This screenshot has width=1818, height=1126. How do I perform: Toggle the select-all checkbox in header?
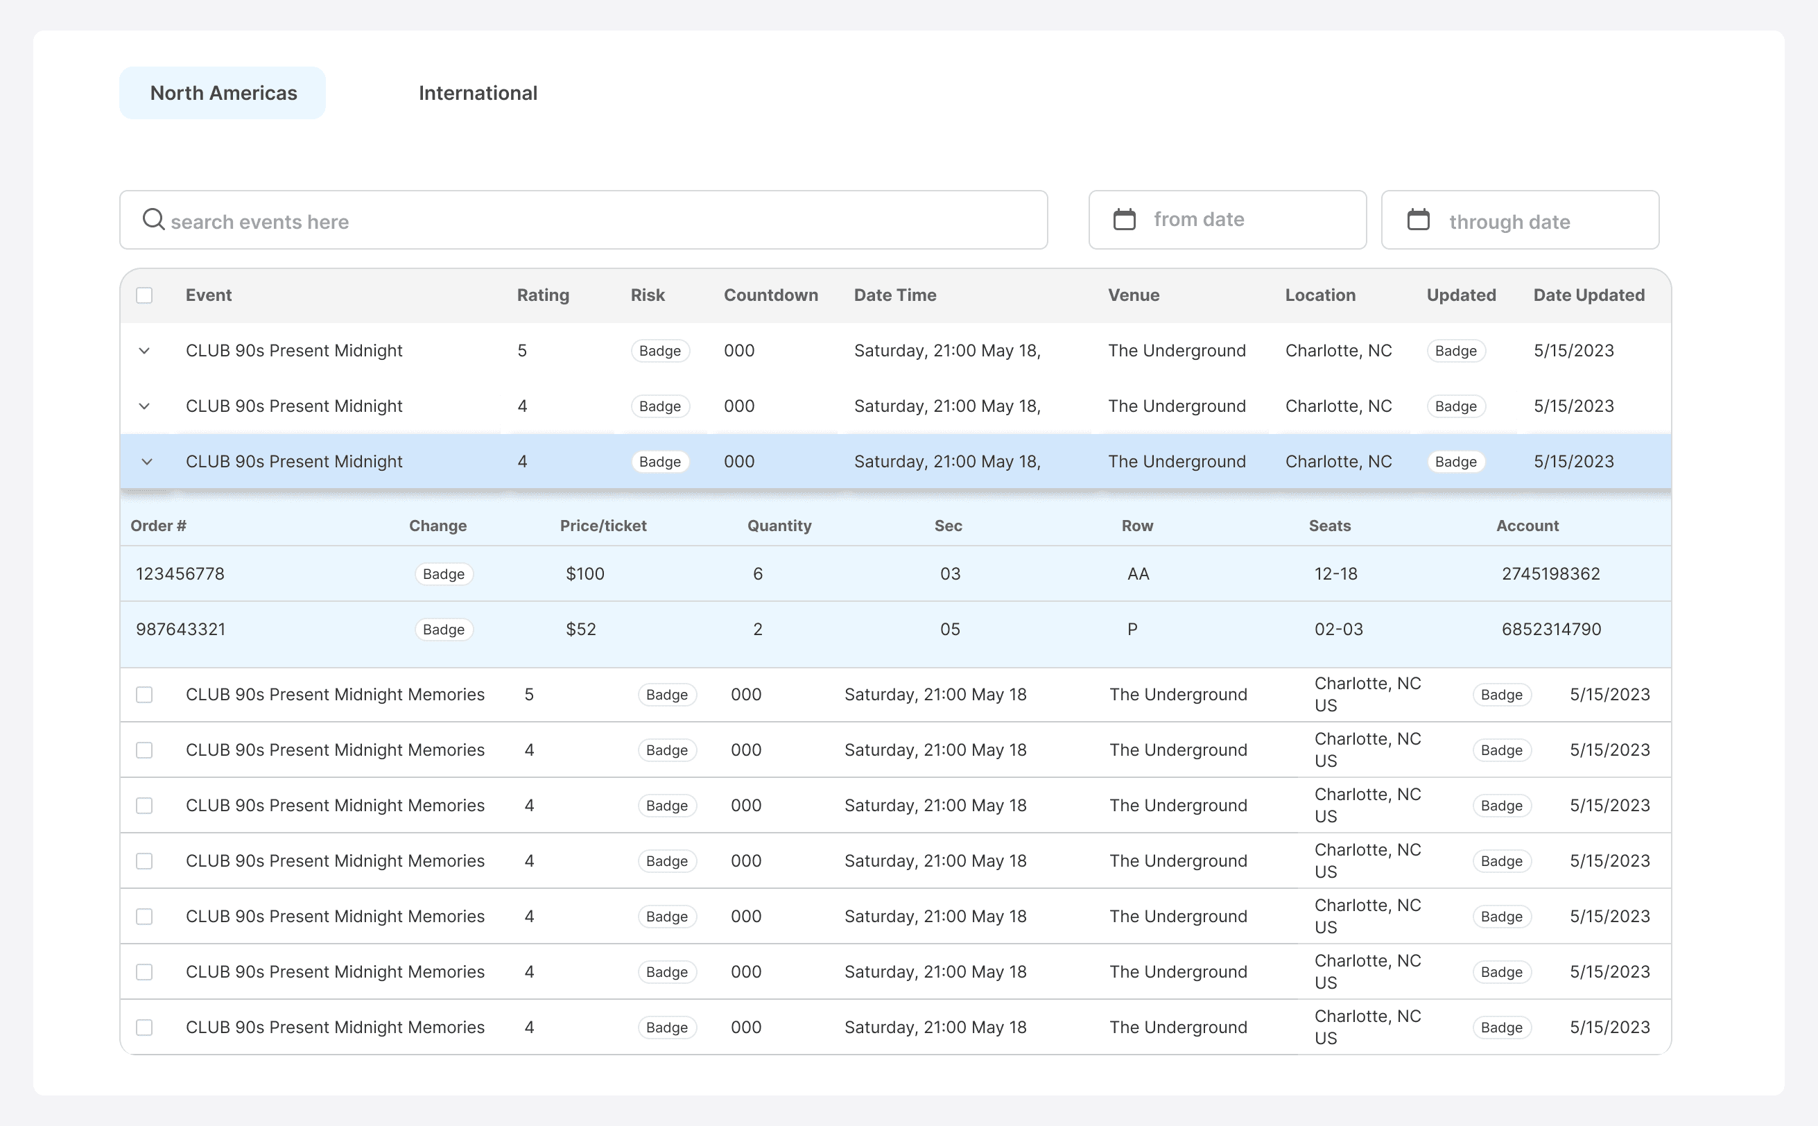144,295
